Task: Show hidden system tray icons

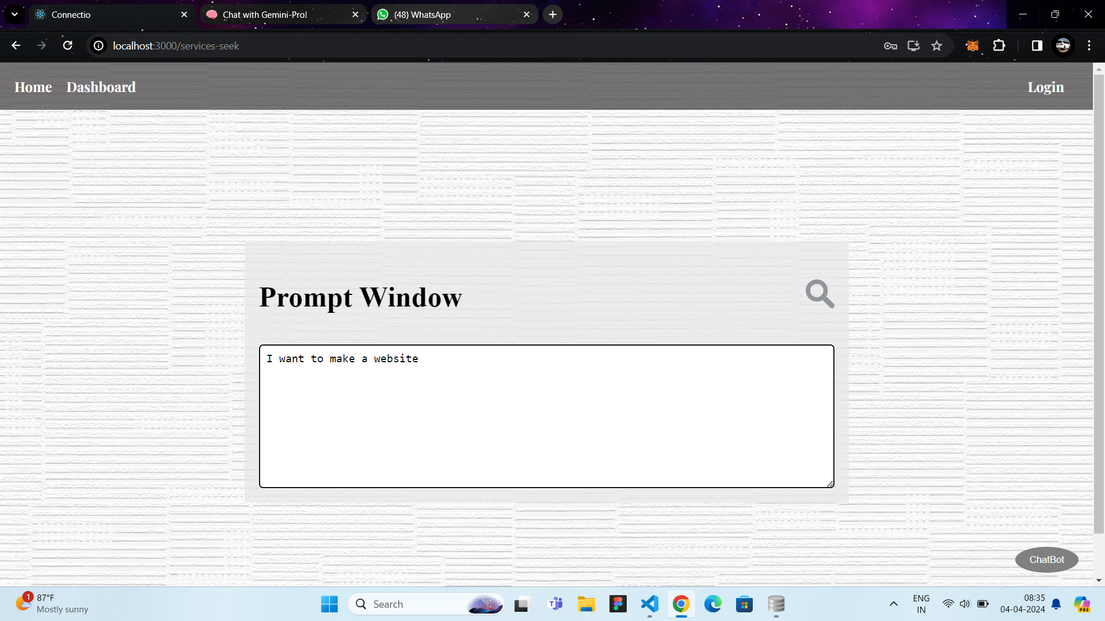Action: click(x=893, y=604)
